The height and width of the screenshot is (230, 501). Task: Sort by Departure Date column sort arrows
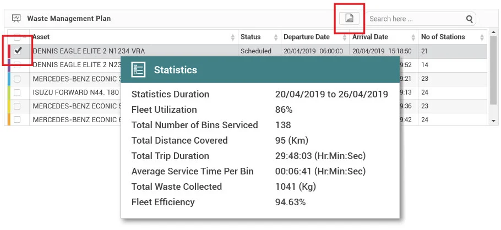[x=345, y=37]
